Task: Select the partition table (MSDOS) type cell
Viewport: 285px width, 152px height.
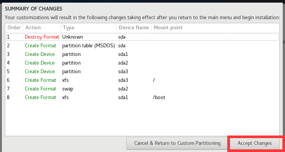Action: tap(88, 46)
